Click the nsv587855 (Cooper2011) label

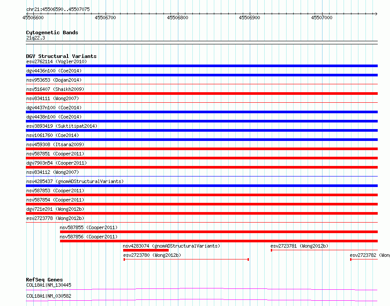(x=89, y=227)
